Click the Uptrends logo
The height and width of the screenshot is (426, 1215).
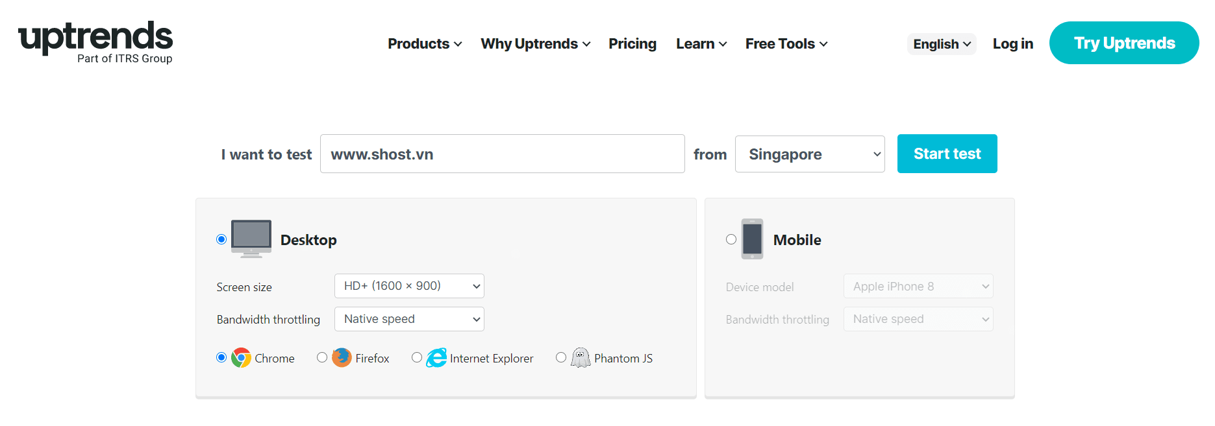pyautogui.click(x=95, y=41)
